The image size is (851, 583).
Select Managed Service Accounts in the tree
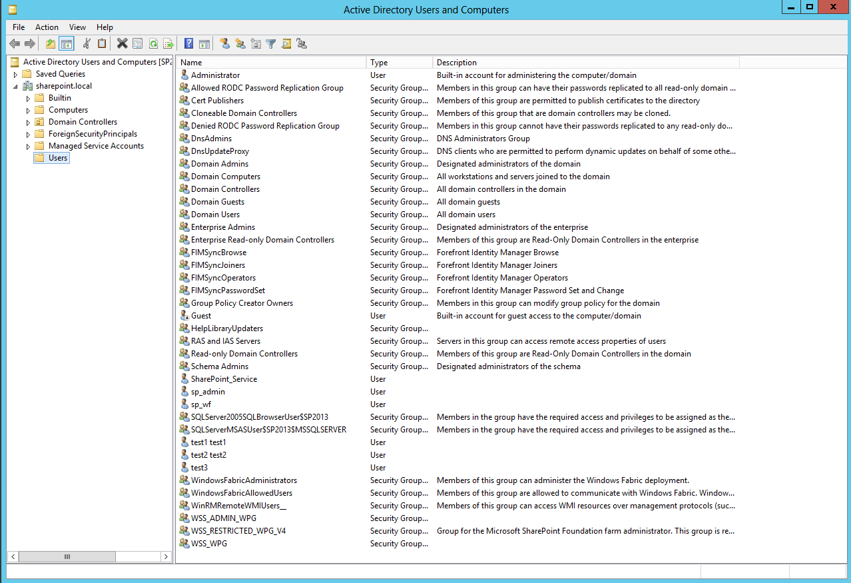click(x=96, y=146)
